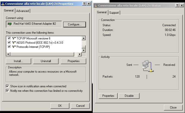Confirm with OK in Properties window
The width and height of the screenshot is (185, 113).
tap(60, 106)
